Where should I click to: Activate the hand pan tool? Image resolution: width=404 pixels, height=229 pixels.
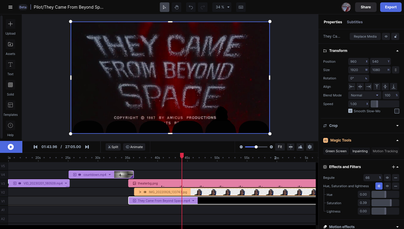(x=177, y=7)
